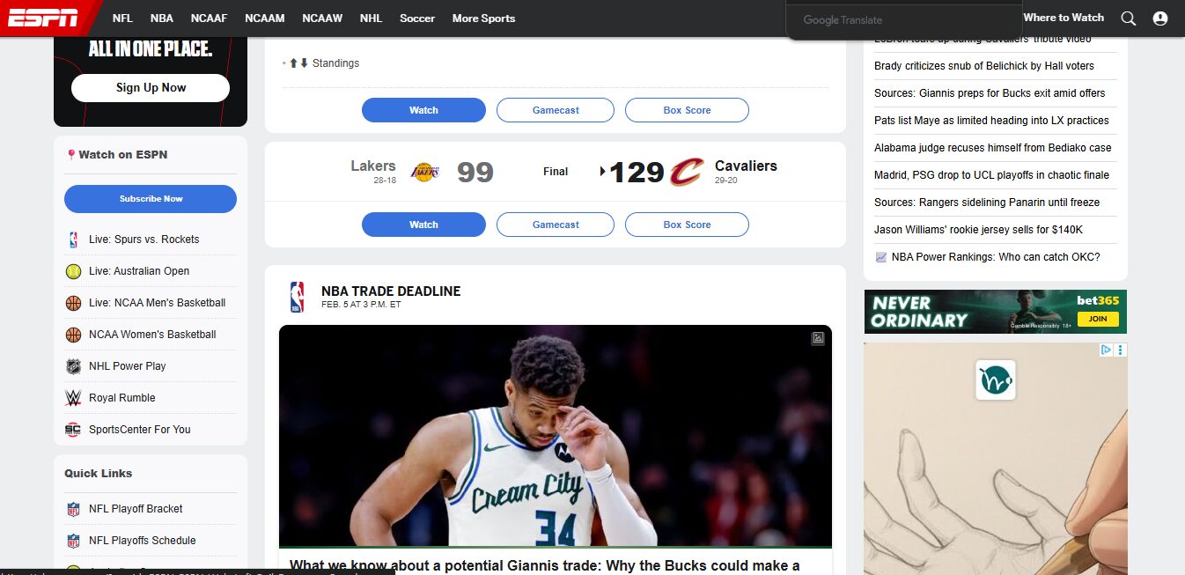Open Gamecast for Lakers vs Cavaliers

[x=556, y=225]
